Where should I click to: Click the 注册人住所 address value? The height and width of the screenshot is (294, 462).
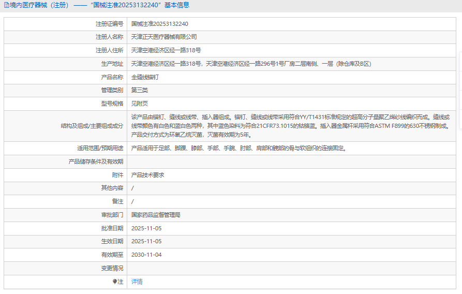(x=166, y=50)
